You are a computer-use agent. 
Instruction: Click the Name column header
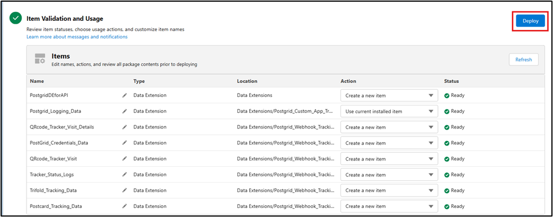point(37,81)
